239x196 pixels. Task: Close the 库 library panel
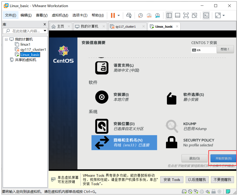(x=45, y=24)
